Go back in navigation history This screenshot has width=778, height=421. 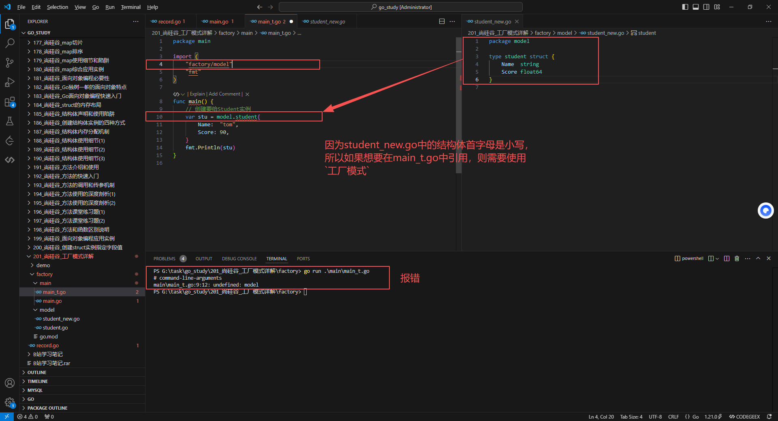click(x=260, y=7)
